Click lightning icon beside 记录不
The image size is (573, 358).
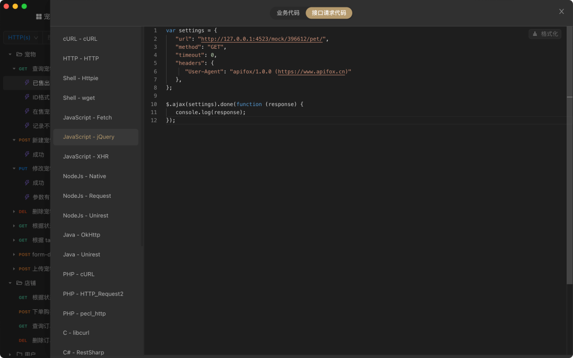[x=27, y=126]
